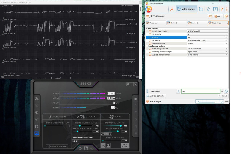
Task: Select Afterburner profile slot 3
Action: [x=136, y=119]
